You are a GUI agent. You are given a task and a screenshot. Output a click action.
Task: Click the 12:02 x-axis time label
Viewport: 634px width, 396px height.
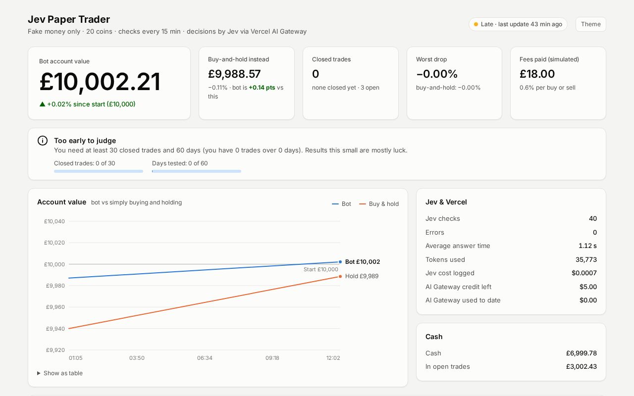(333, 358)
